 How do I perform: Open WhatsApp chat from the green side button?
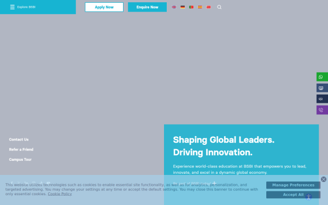[322, 77]
